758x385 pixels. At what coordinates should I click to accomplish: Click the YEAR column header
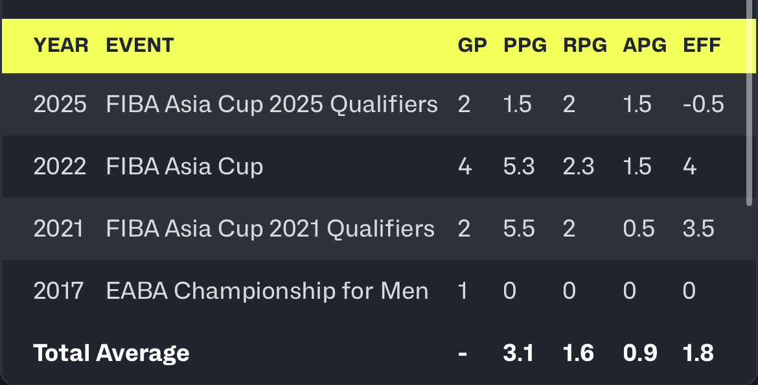pyautogui.click(x=61, y=45)
